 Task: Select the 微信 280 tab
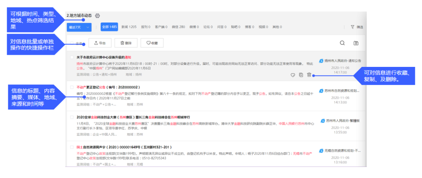[x=178, y=27]
